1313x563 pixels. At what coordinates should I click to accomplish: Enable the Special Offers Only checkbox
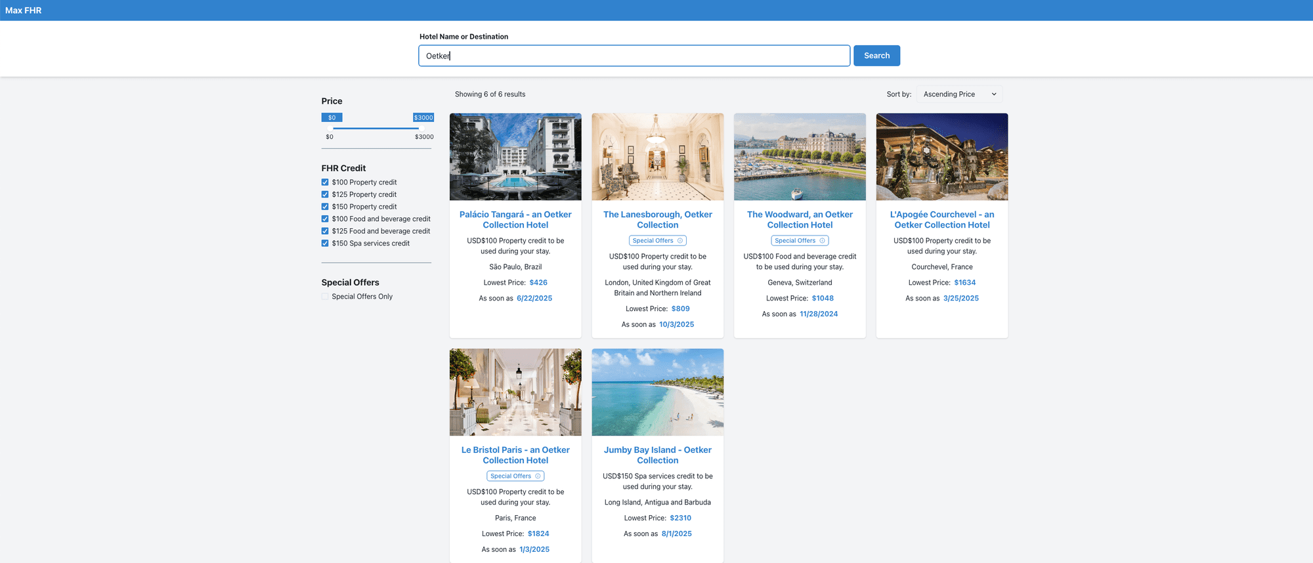325,297
